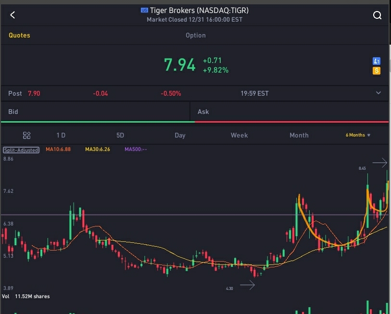The height and width of the screenshot is (314, 391).
Task: Open search with the magnifier icon
Action: [377, 15]
